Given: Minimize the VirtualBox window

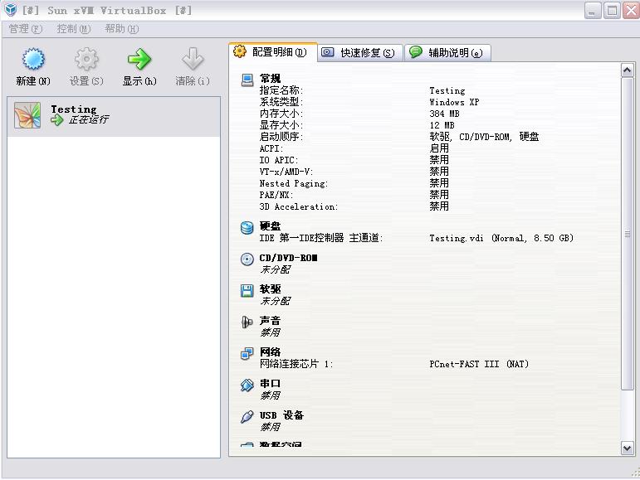Looking at the screenshot, I should pyautogui.click(x=593, y=11).
